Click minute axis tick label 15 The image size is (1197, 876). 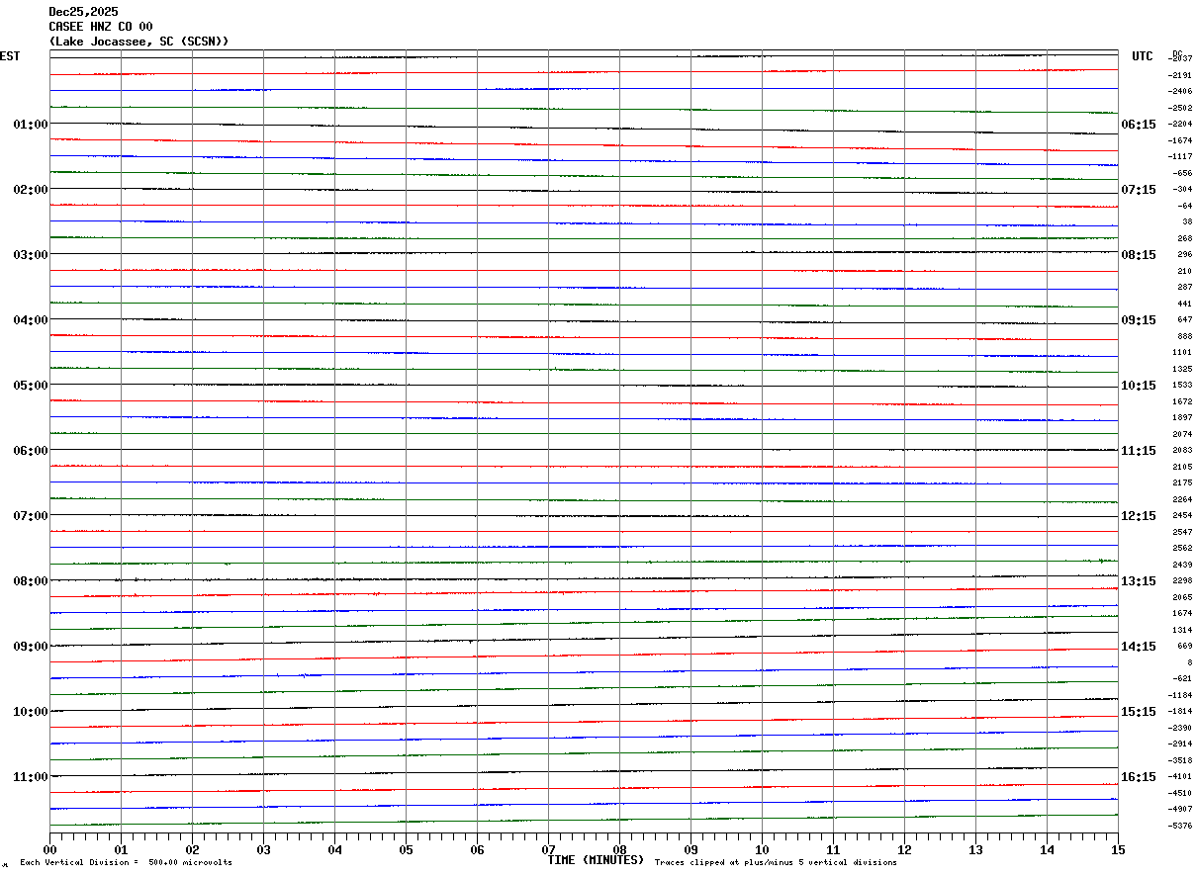pos(1118,849)
